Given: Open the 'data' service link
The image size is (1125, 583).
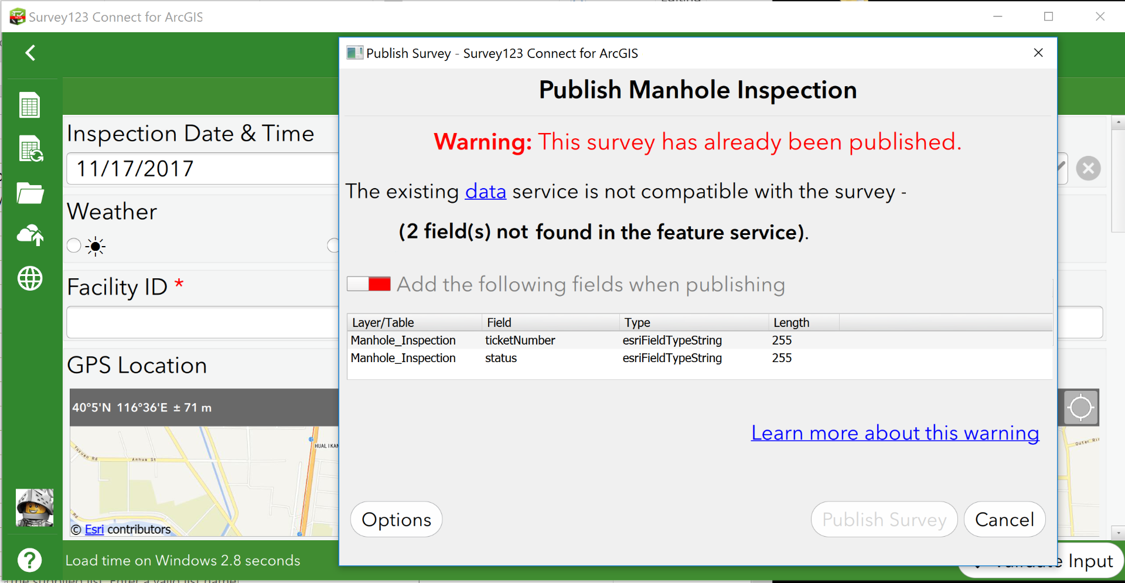Looking at the screenshot, I should (485, 192).
